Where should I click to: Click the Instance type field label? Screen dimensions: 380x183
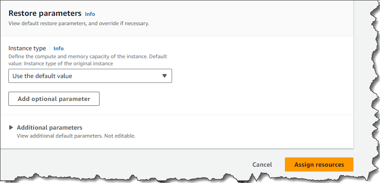click(x=27, y=48)
